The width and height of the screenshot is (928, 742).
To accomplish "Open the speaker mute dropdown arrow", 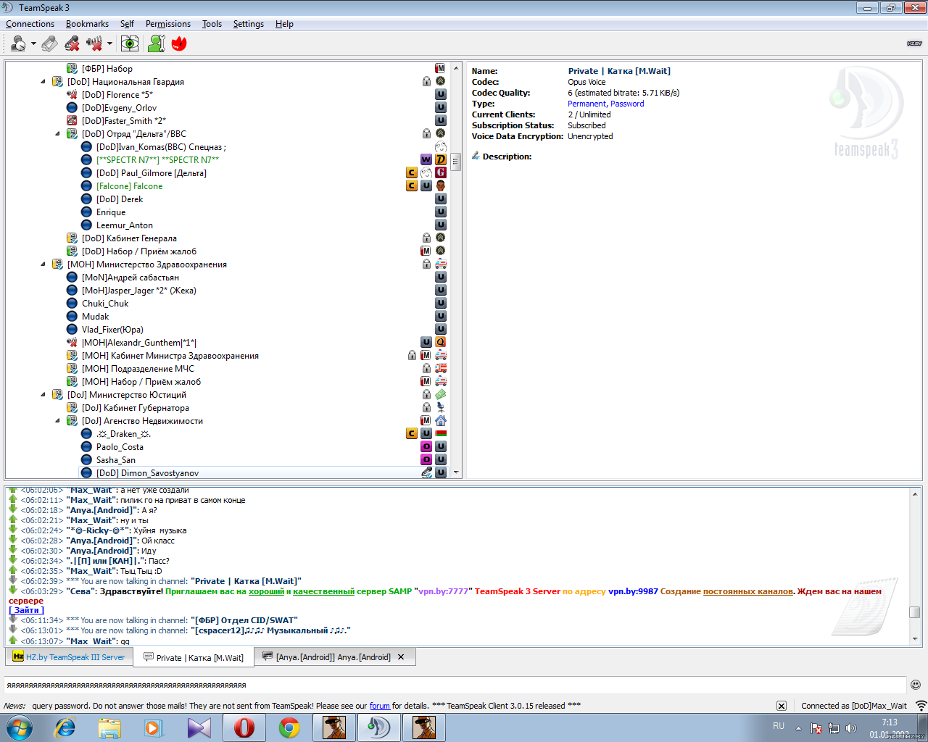I will click(x=109, y=44).
